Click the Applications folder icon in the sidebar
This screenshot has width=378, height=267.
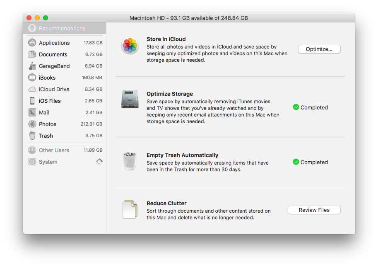click(32, 43)
